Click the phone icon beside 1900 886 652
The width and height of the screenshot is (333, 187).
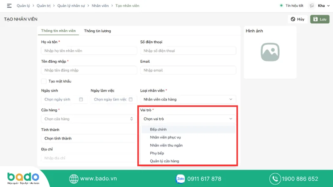275,179
